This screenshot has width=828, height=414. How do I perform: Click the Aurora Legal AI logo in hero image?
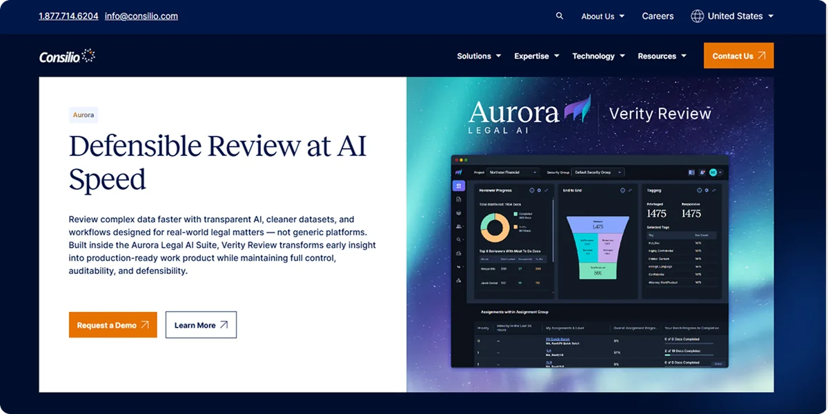pyautogui.click(x=529, y=115)
